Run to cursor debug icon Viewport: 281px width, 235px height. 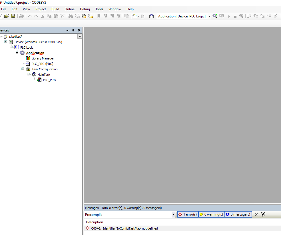269,16
